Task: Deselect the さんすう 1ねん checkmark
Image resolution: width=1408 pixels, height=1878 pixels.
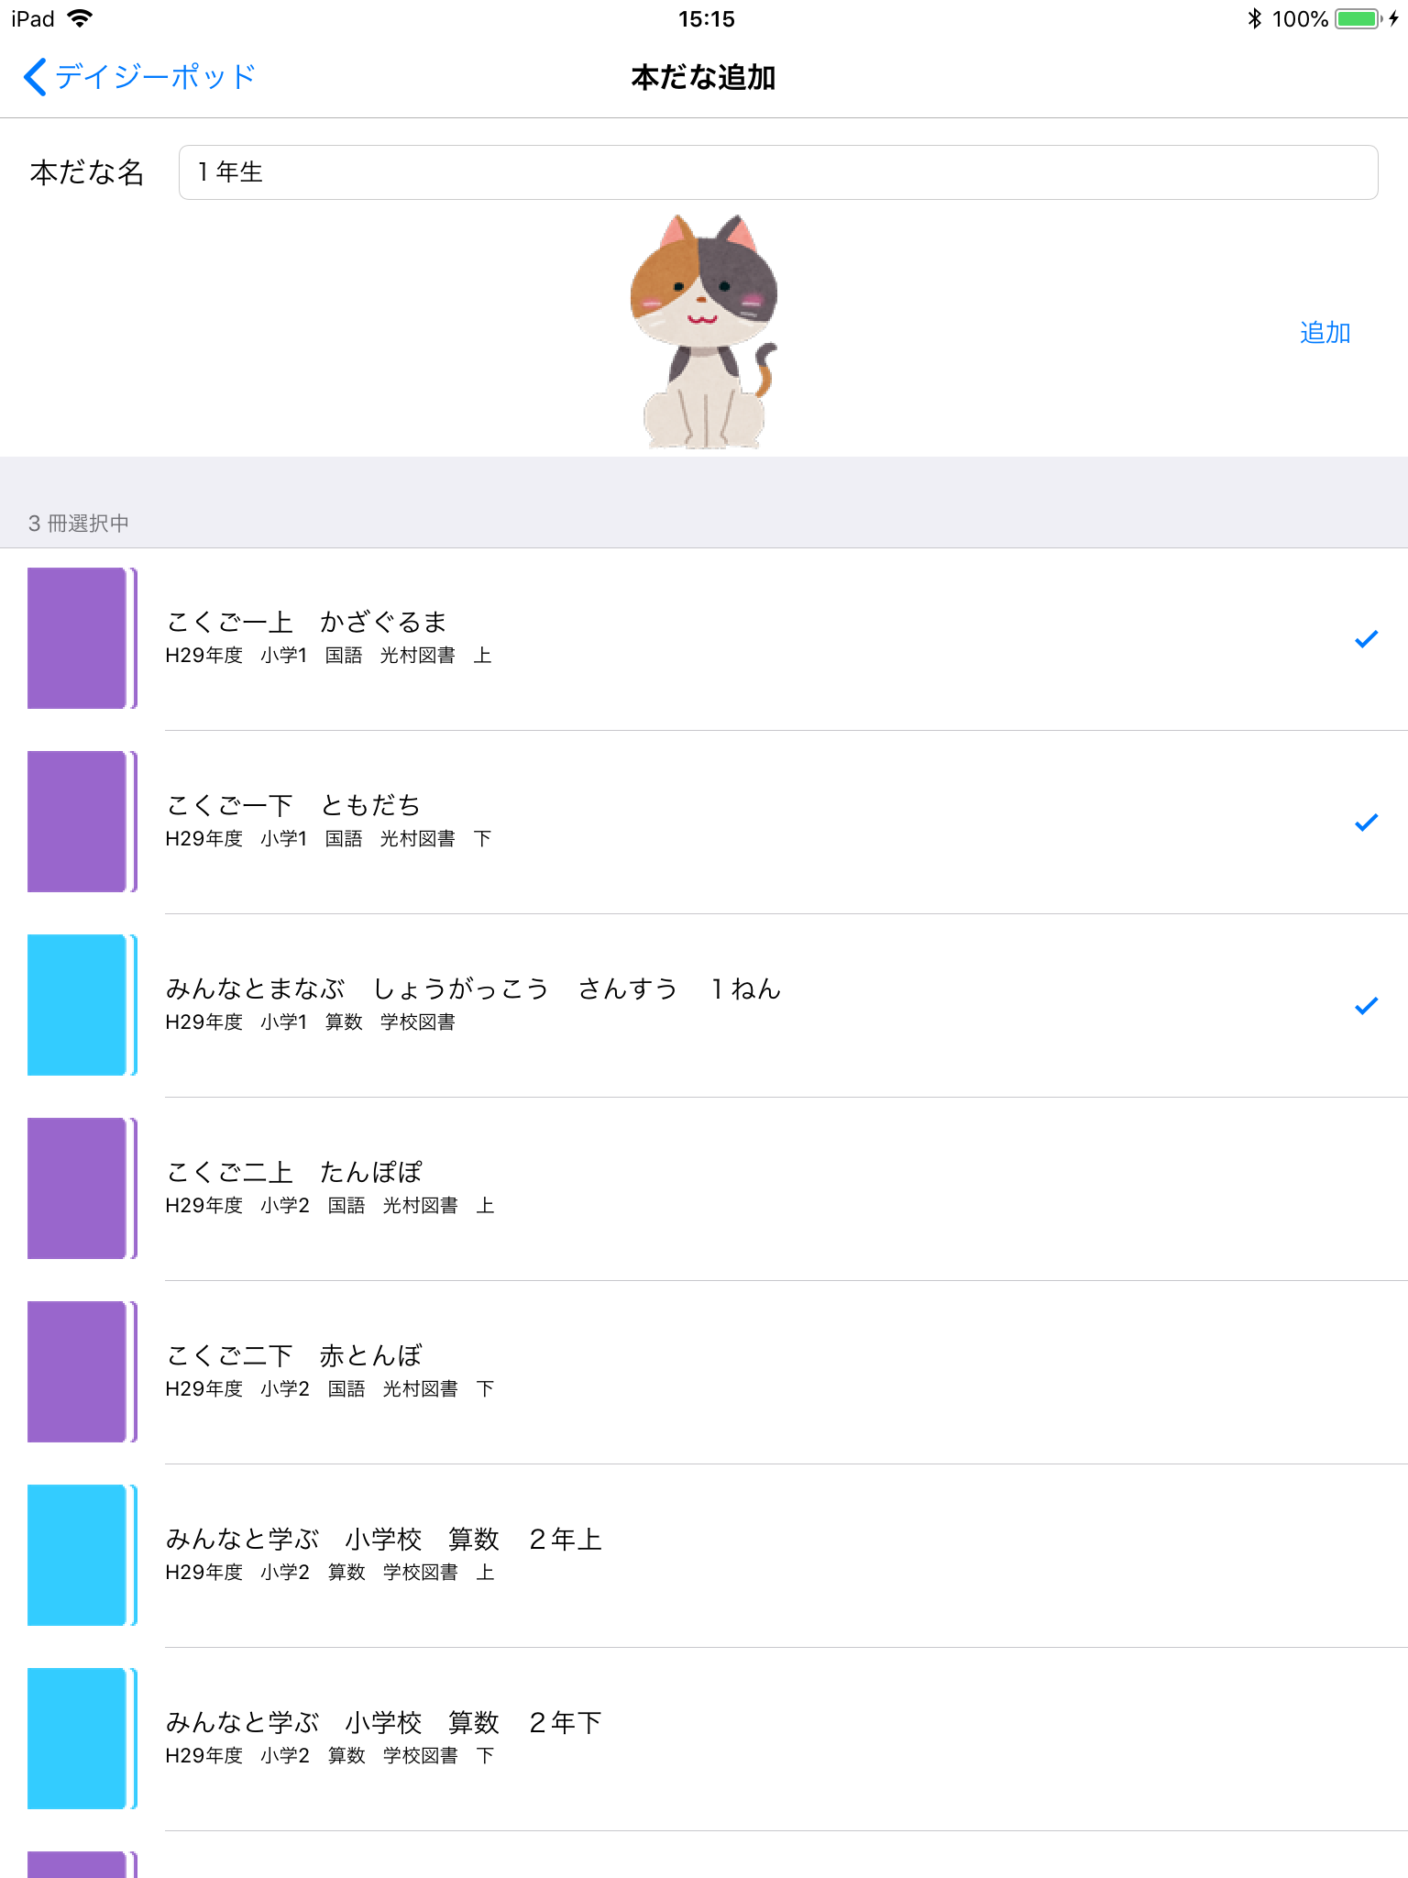Action: (1366, 1006)
